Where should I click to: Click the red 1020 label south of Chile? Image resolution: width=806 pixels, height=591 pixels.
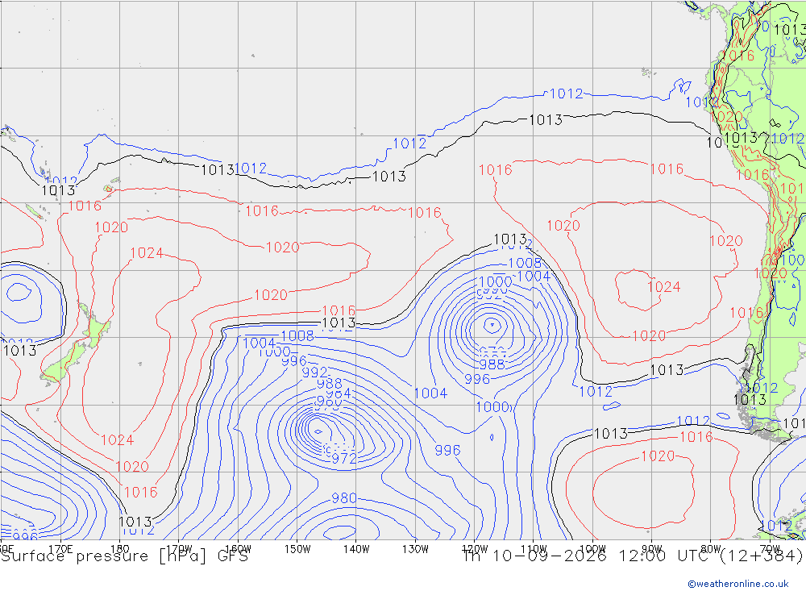tap(658, 456)
